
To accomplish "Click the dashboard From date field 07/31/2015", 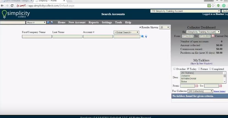I will 188,36.
